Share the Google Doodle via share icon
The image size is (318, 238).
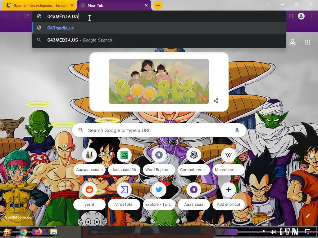[x=216, y=101]
